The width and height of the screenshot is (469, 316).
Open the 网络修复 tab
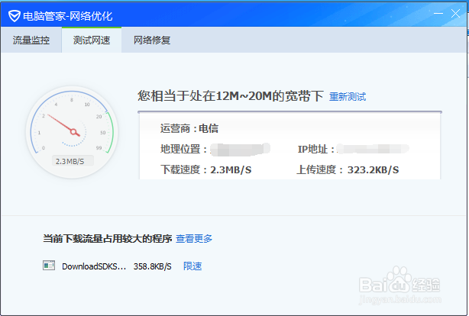tap(152, 40)
